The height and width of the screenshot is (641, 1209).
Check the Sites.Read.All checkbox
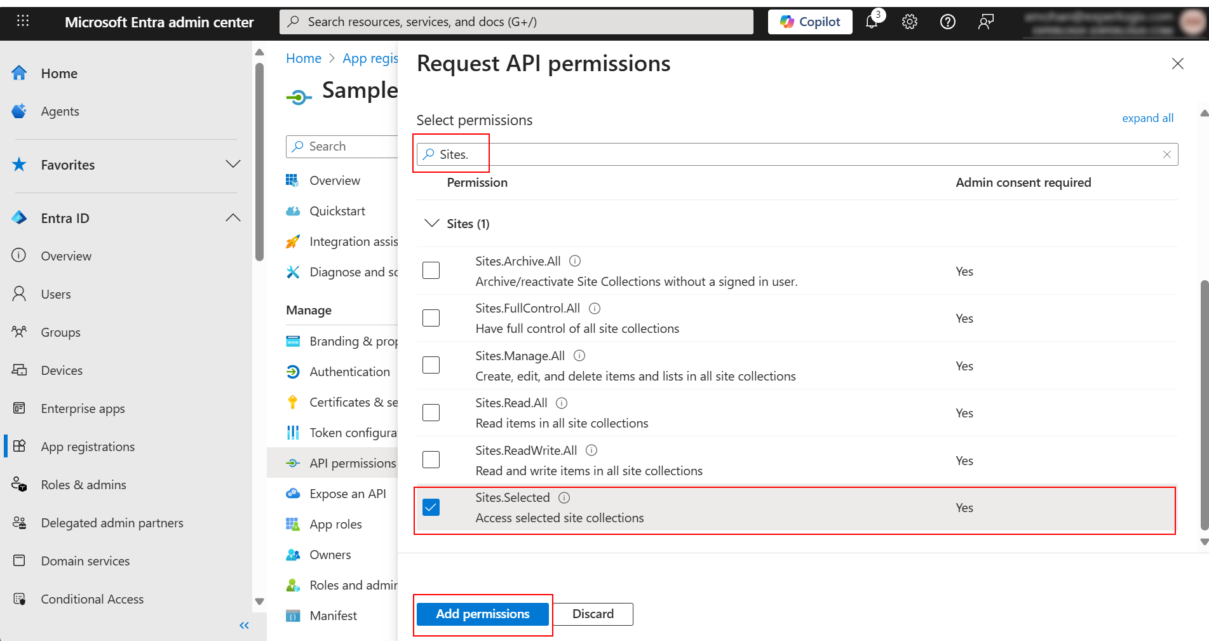point(431,412)
